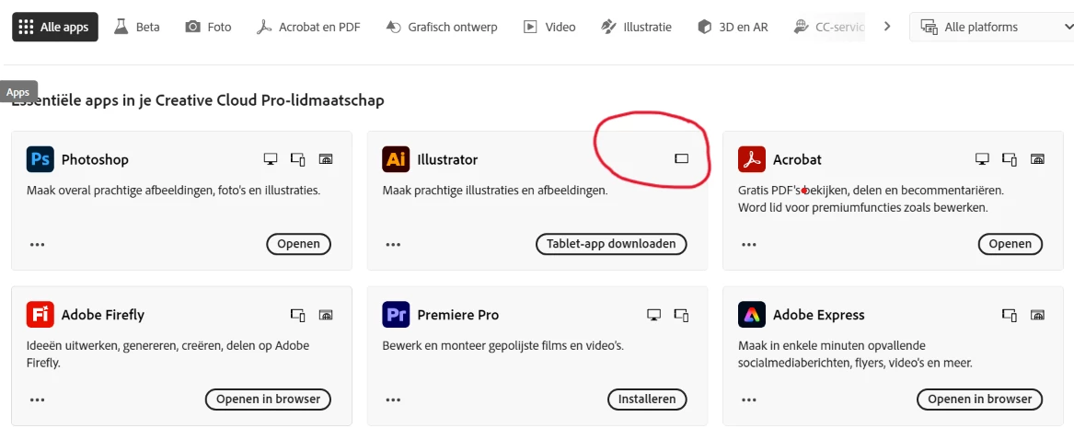Click the Photoshop card title
Screen dimensions: 1074x440
[95, 159]
